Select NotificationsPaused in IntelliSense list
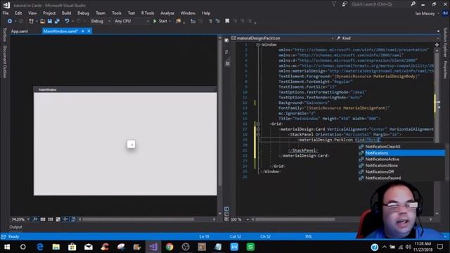The image size is (450, 253). pos(401,178)
